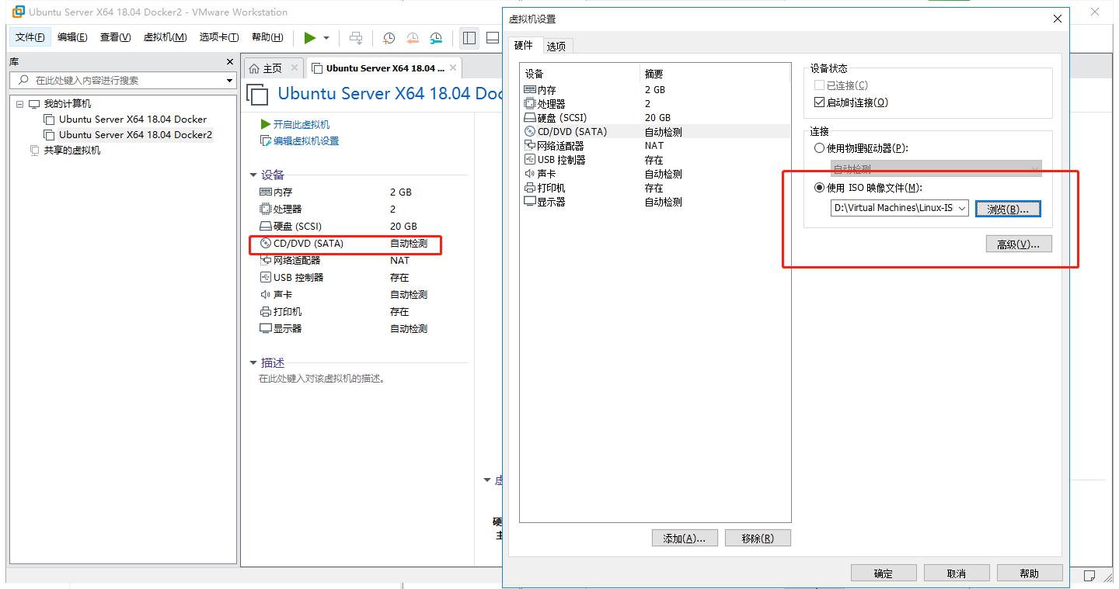
Task: Select 内存 row in settings device list
Action: point(655,90)
